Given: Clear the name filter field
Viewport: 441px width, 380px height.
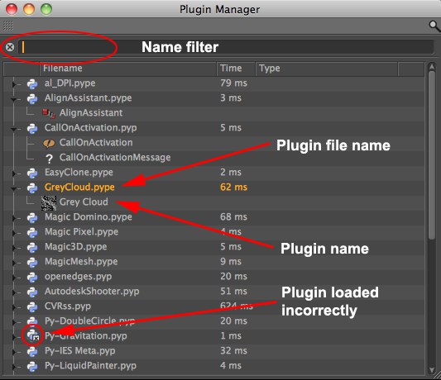Looking at the screenshot, I should (x=10, y=47).
